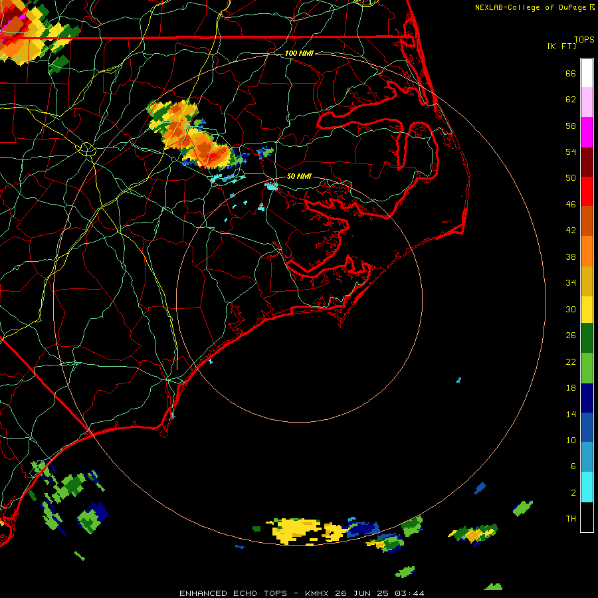Click the dark red (maroon) legend swatch
The width and height of the screenshot is (598, 598).
587,161
